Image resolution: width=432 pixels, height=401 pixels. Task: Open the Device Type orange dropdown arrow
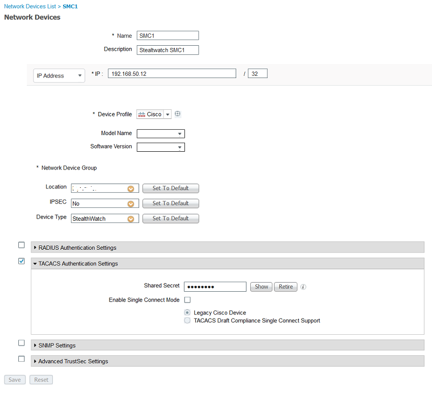pos(131,219)
